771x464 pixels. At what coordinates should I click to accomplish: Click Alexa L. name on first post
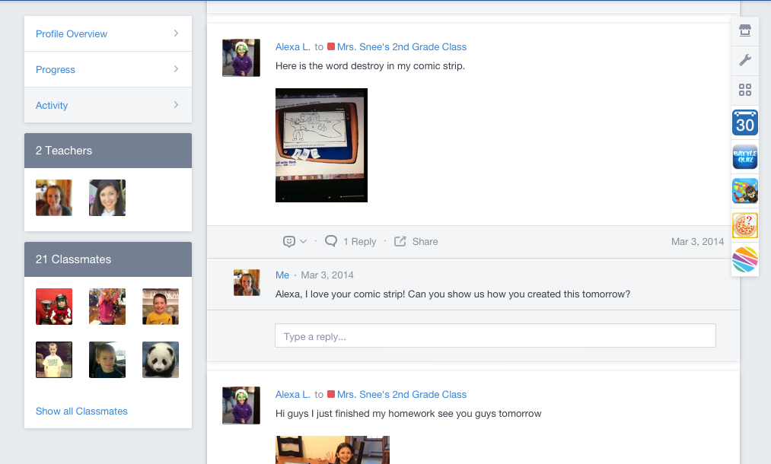point(292,46)
